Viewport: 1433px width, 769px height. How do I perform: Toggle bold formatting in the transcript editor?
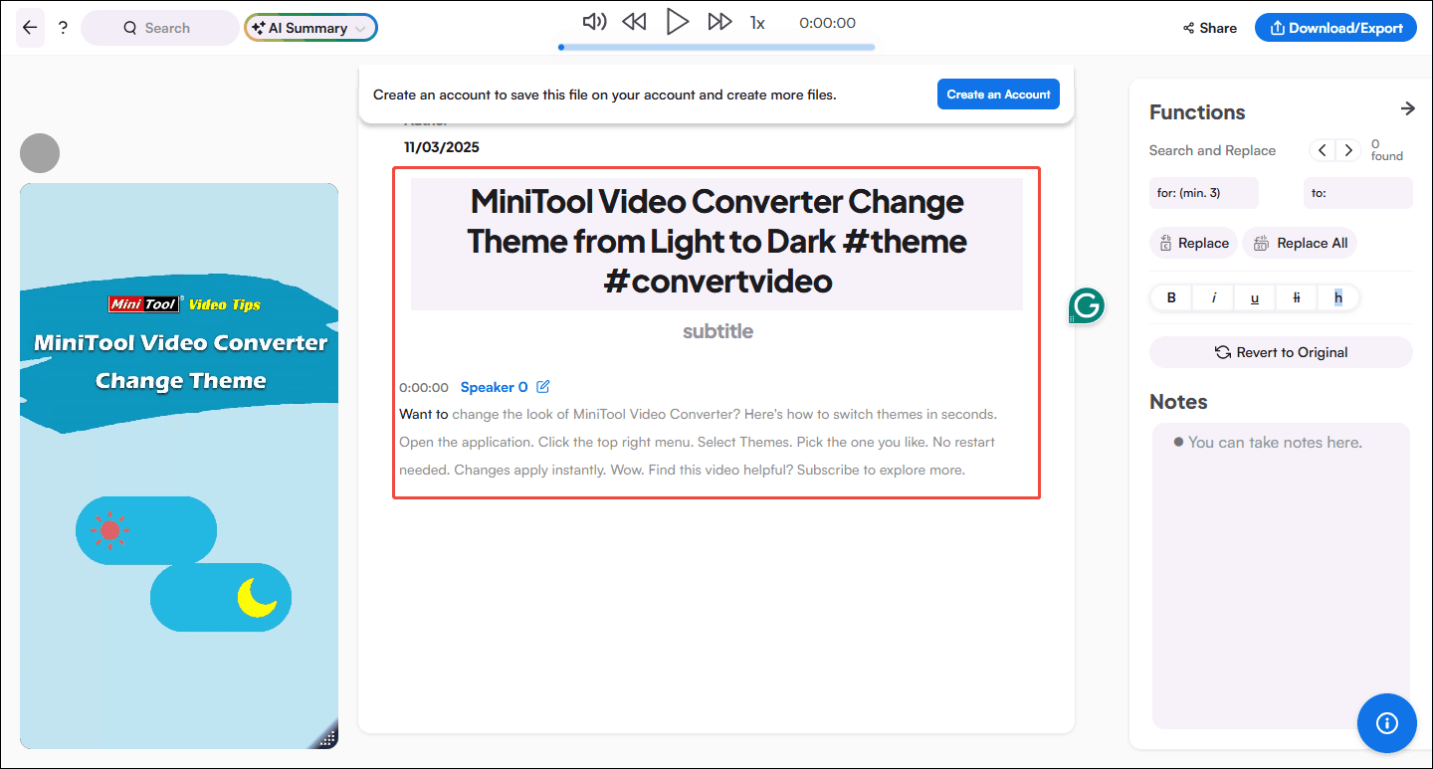(1170, 296)
